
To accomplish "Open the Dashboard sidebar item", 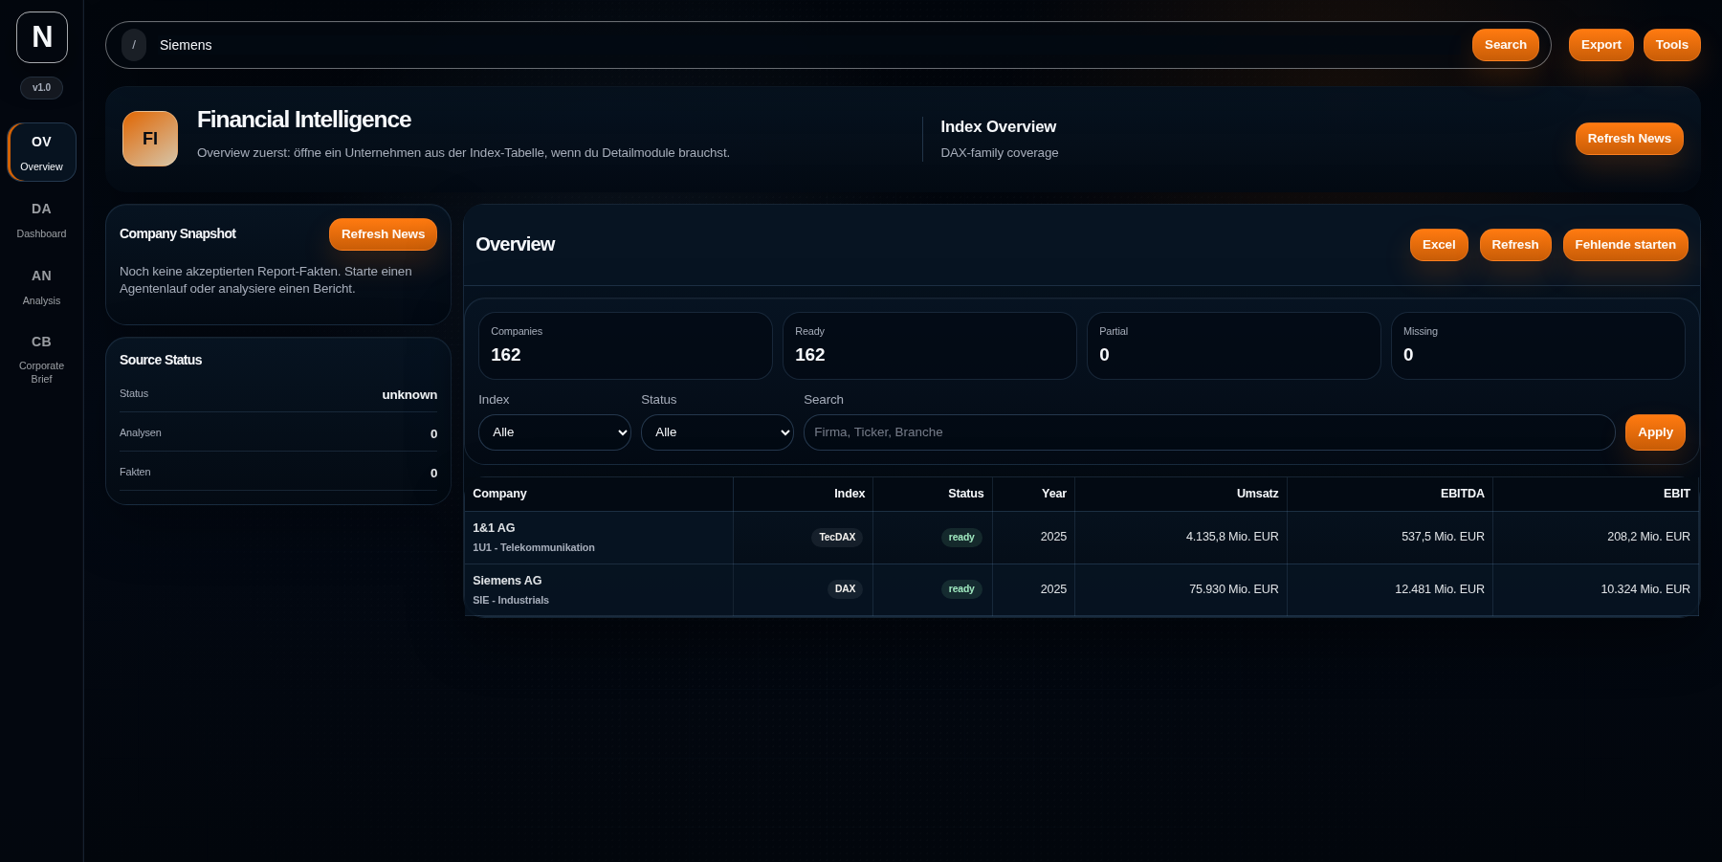I will (x=42, y=219).
